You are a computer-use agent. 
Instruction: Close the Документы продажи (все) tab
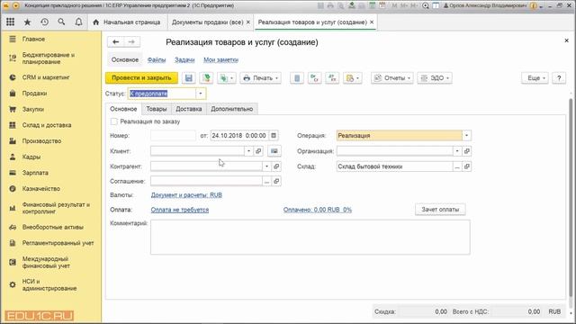[248, 22]
